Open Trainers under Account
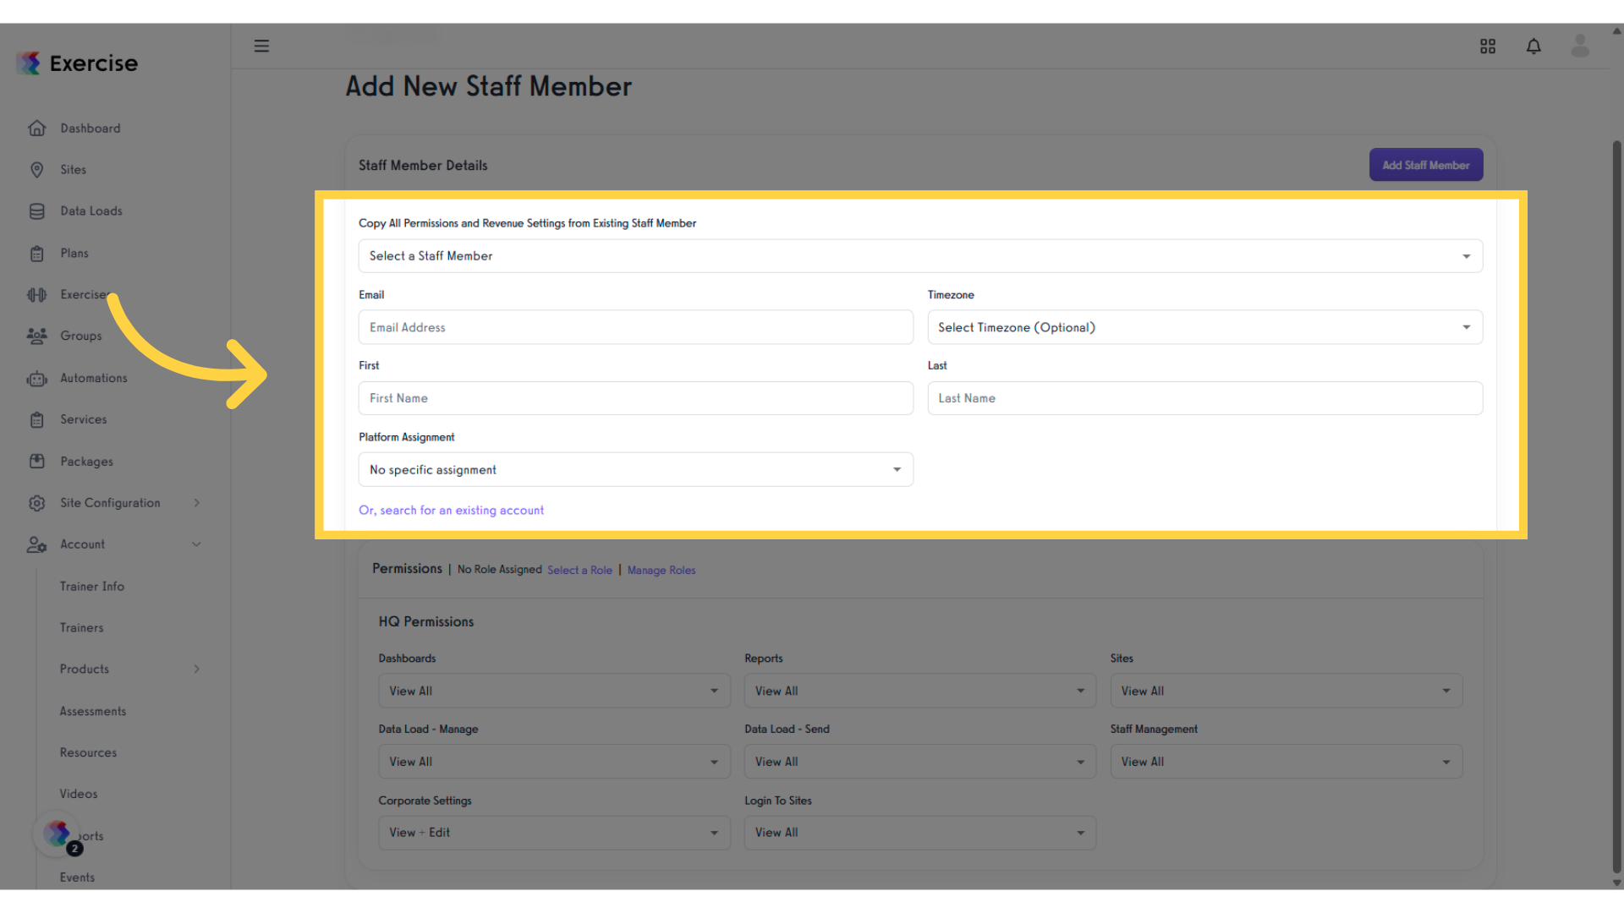This screenshot has height=913, width=1624. 82,628
